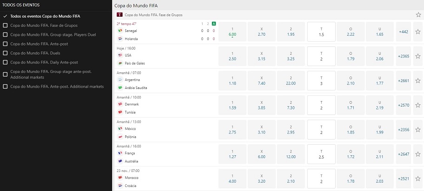Star the França vs Austrália match
This screenshot has height=191, width=424.
(x=418, y=154)
